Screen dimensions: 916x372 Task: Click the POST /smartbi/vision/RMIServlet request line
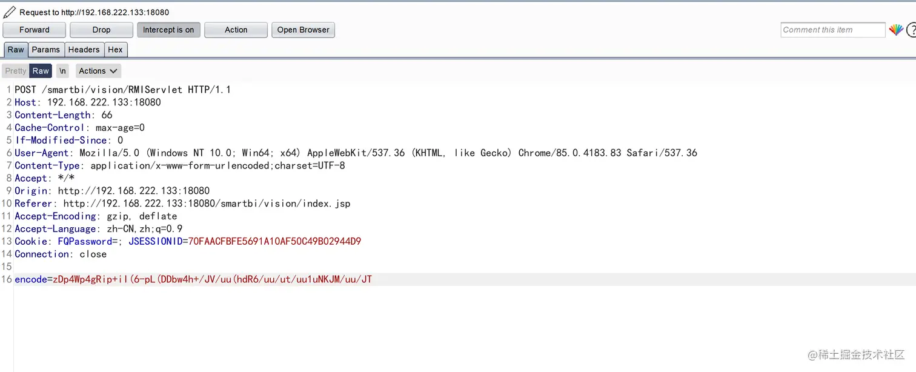tap(123, 90)
